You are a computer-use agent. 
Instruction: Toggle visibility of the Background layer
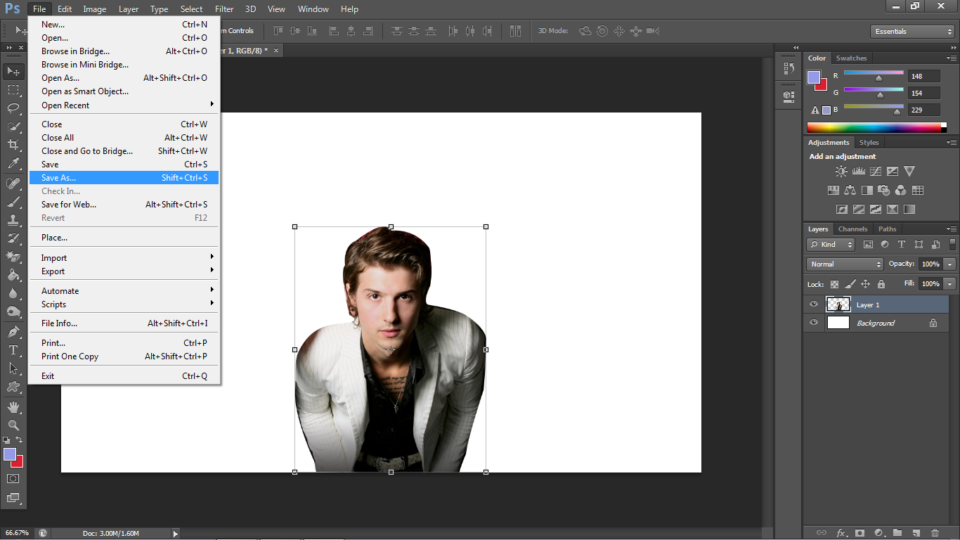coord(814,323)
